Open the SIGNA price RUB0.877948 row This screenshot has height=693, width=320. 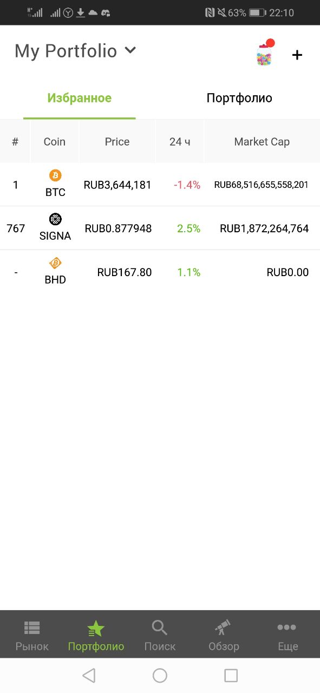[x=160, y=228]
